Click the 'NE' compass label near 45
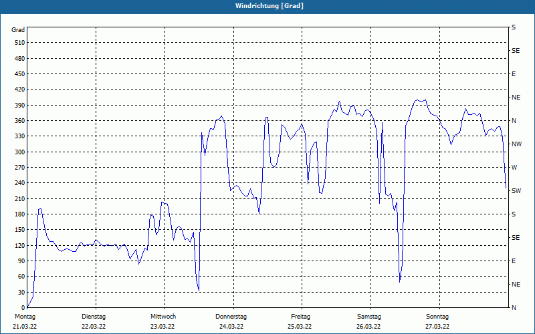The height and width of the screenshot is (334, 535). (x=516, y=285)
